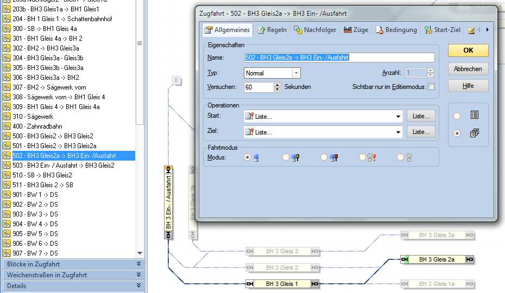This screenshot has width=505, height=293.
Task: Click the list view icon above the stacked icon
Action: pyautogui.click(x=474, y=116)
